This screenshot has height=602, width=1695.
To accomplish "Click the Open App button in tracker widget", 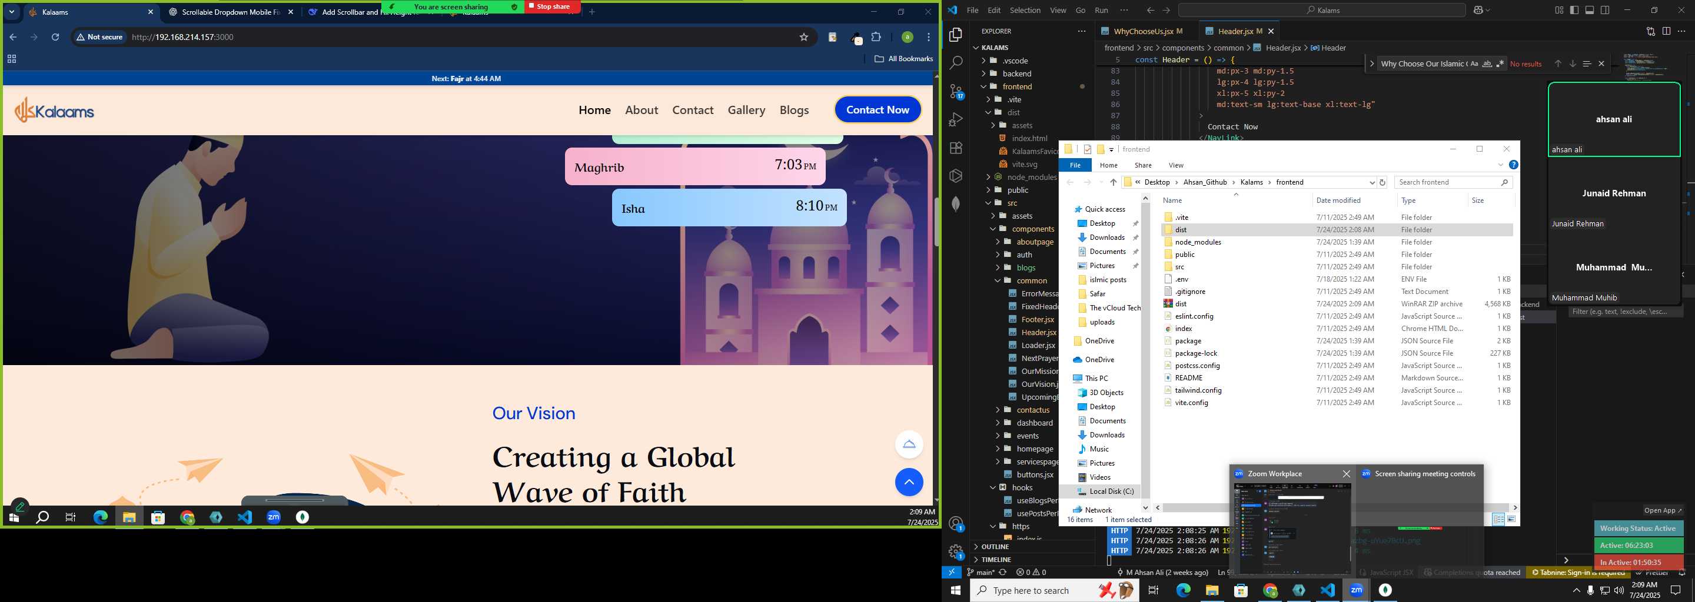I will pos(1662,511).
